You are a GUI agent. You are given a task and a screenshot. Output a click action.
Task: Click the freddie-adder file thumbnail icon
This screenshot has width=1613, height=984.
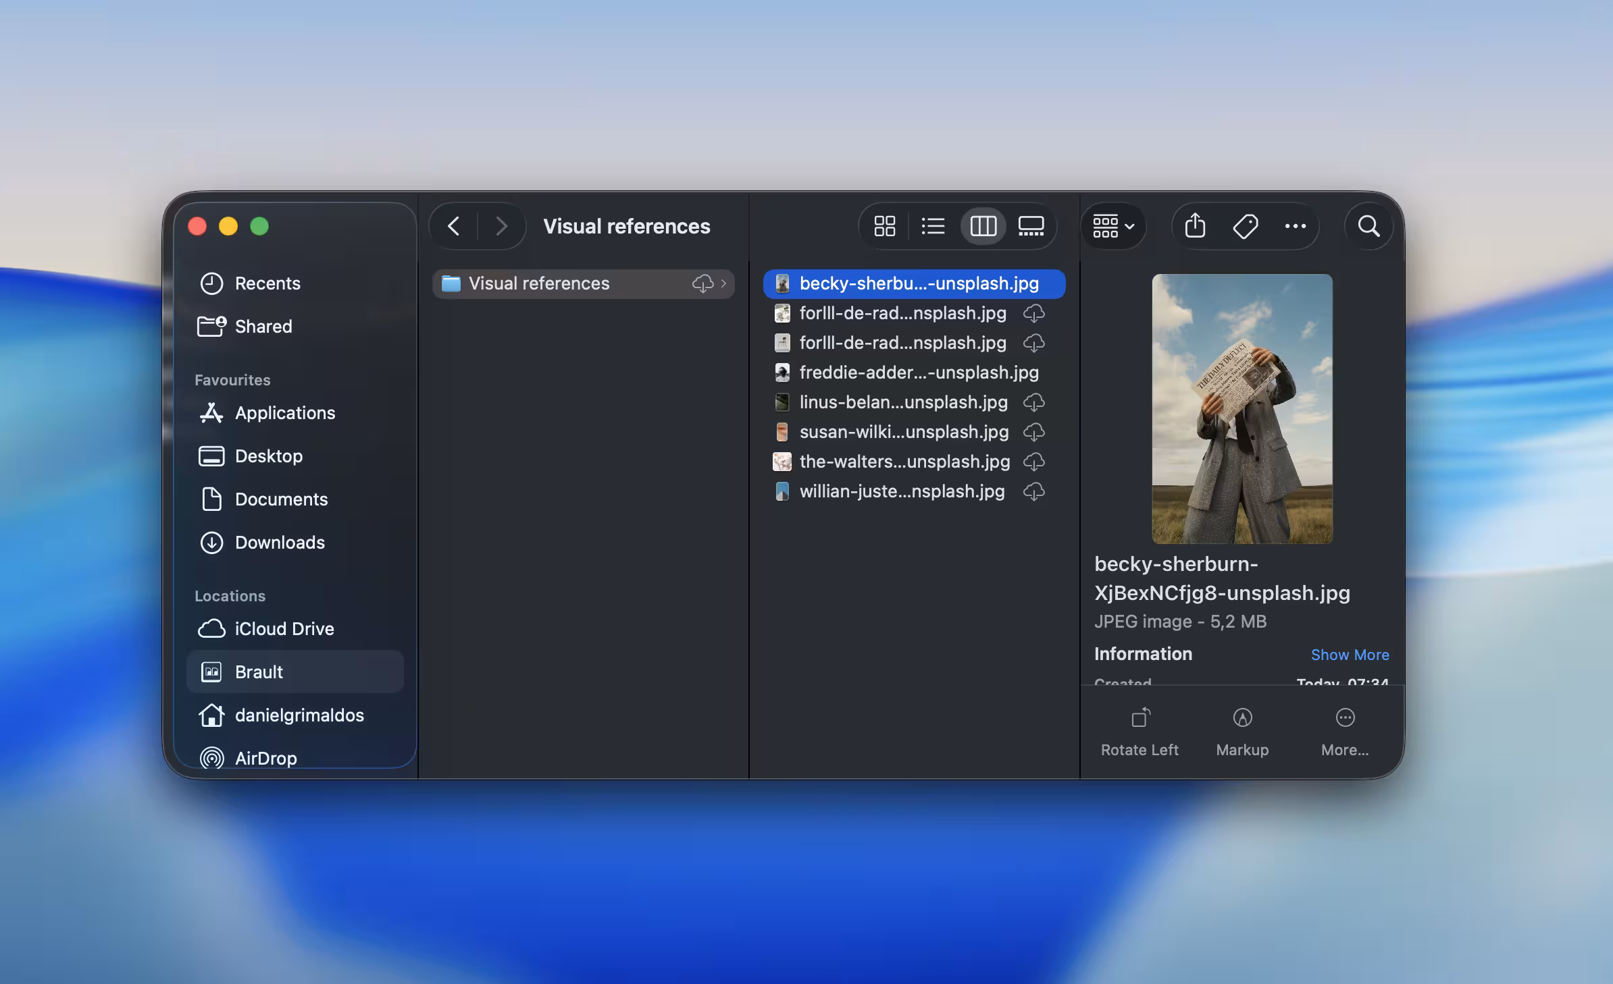782,373
